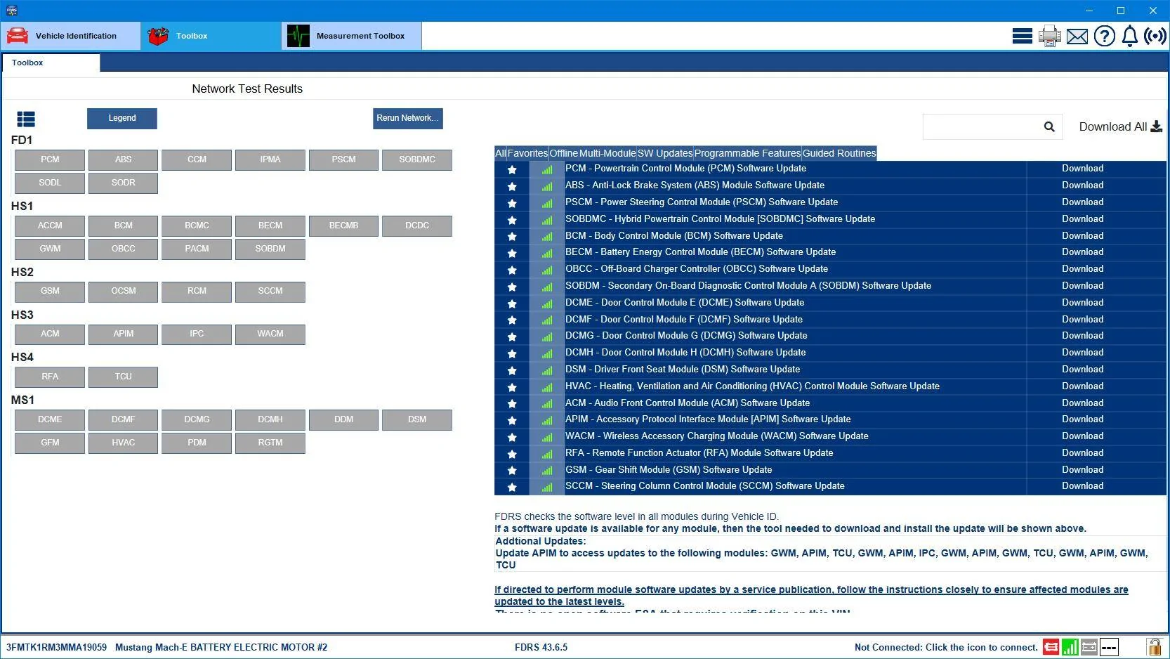This screenshot has height=659, width=1170.
Task: Star the BECM Software Update row
Action: point(512,253)
